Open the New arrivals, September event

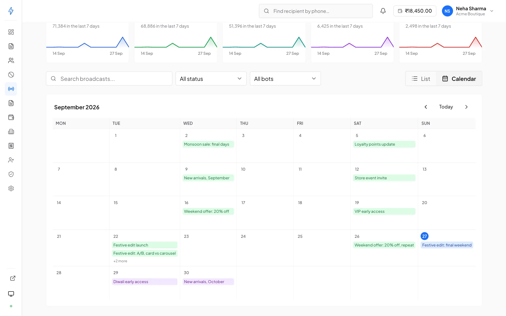tap(208, 178)
